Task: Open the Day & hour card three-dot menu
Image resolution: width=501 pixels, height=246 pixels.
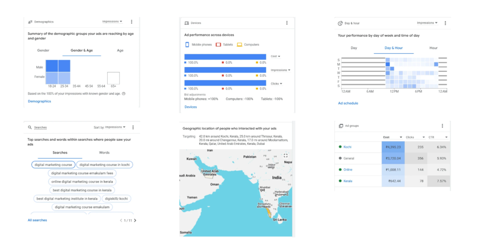Action: (444, 23)
